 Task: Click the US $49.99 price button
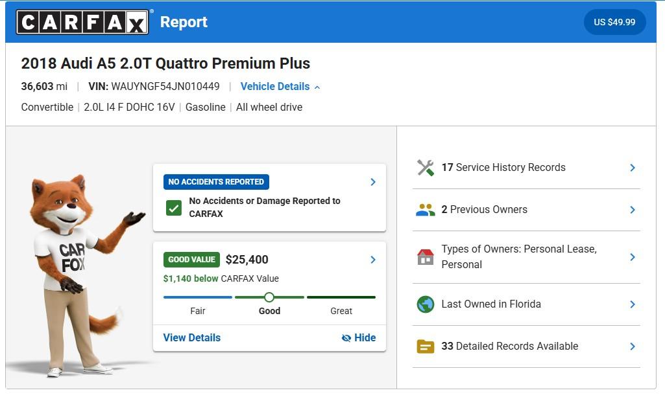coord(614,22)
